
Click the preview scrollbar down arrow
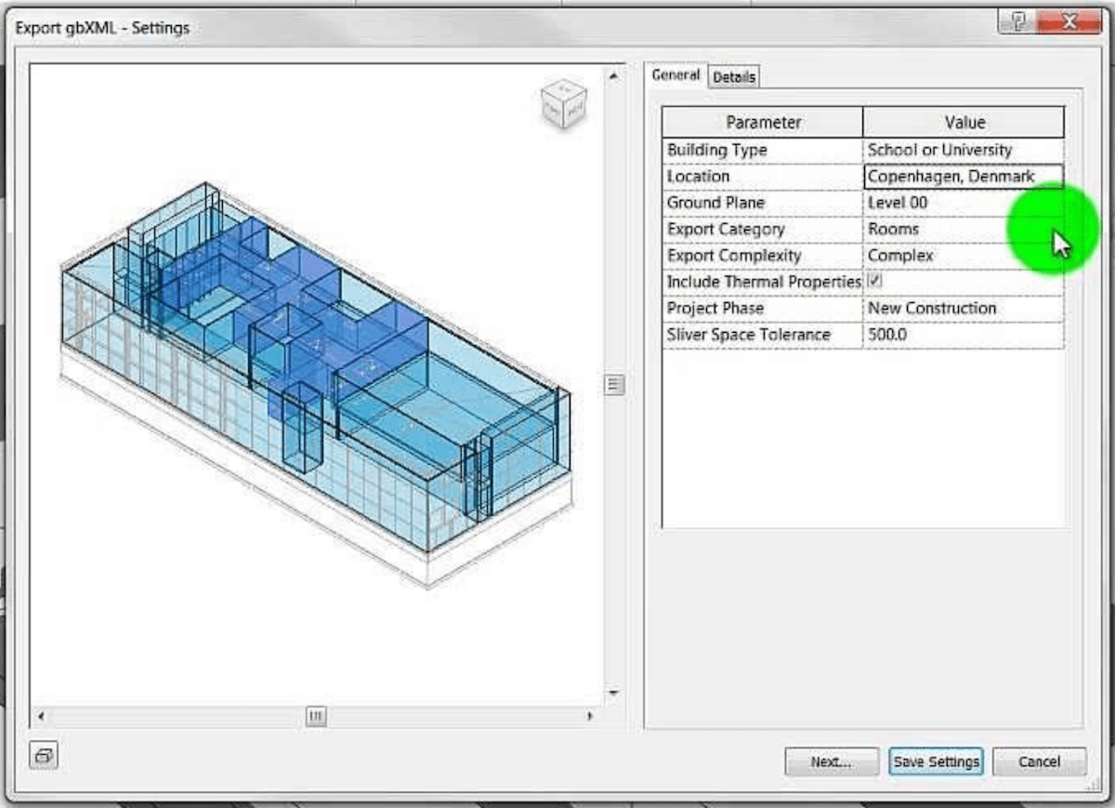(614, 692)
